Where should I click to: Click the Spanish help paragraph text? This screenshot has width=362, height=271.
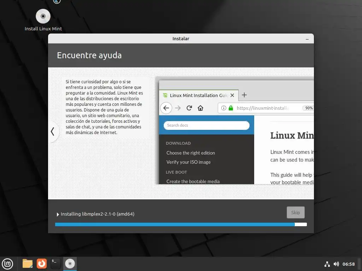(x=104, y=107)
